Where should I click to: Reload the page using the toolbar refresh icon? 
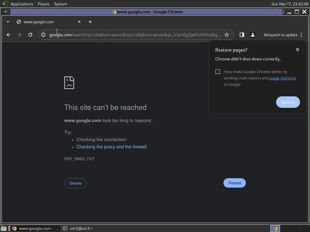coord(30,35)
